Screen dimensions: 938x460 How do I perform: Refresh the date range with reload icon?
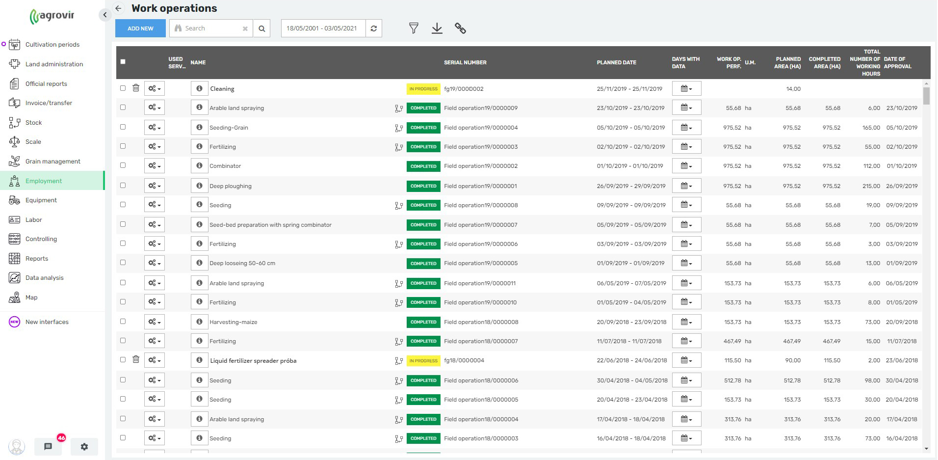[374, 28]
